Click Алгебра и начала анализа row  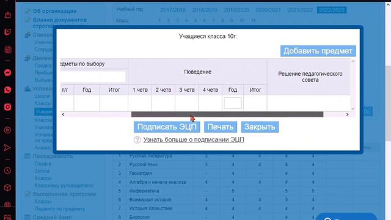click(246, 182)
